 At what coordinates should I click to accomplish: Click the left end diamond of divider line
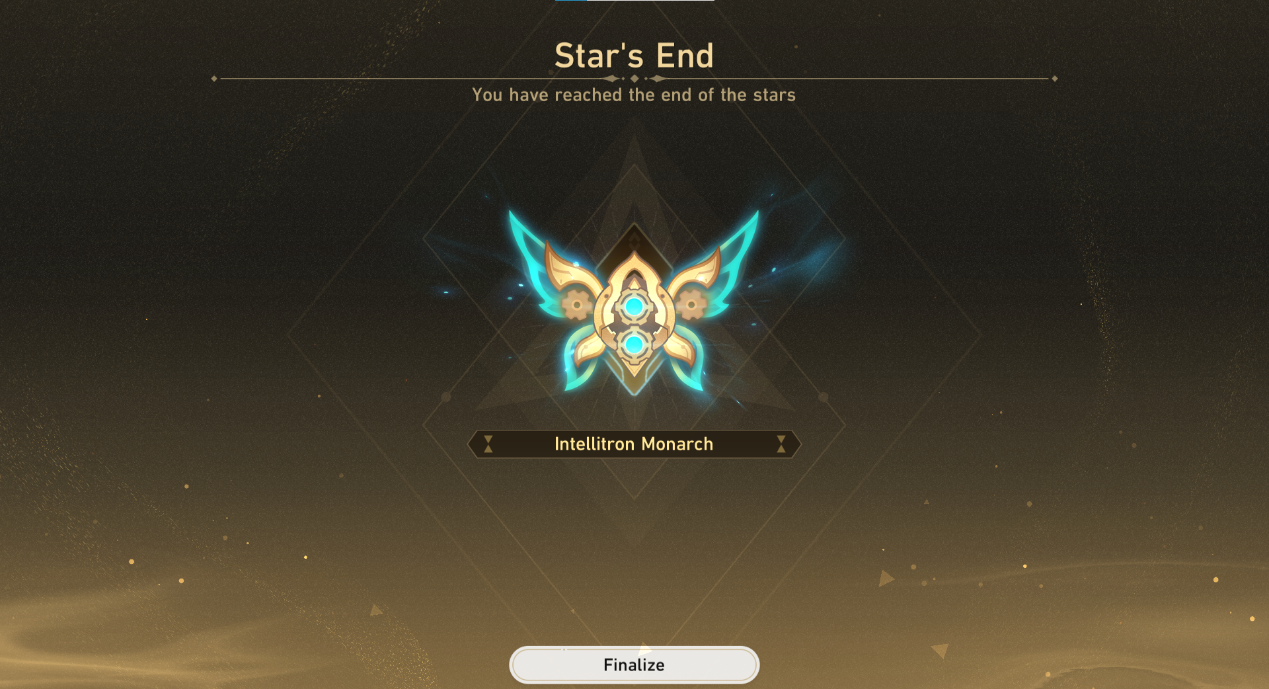click(x=214, y=79)
